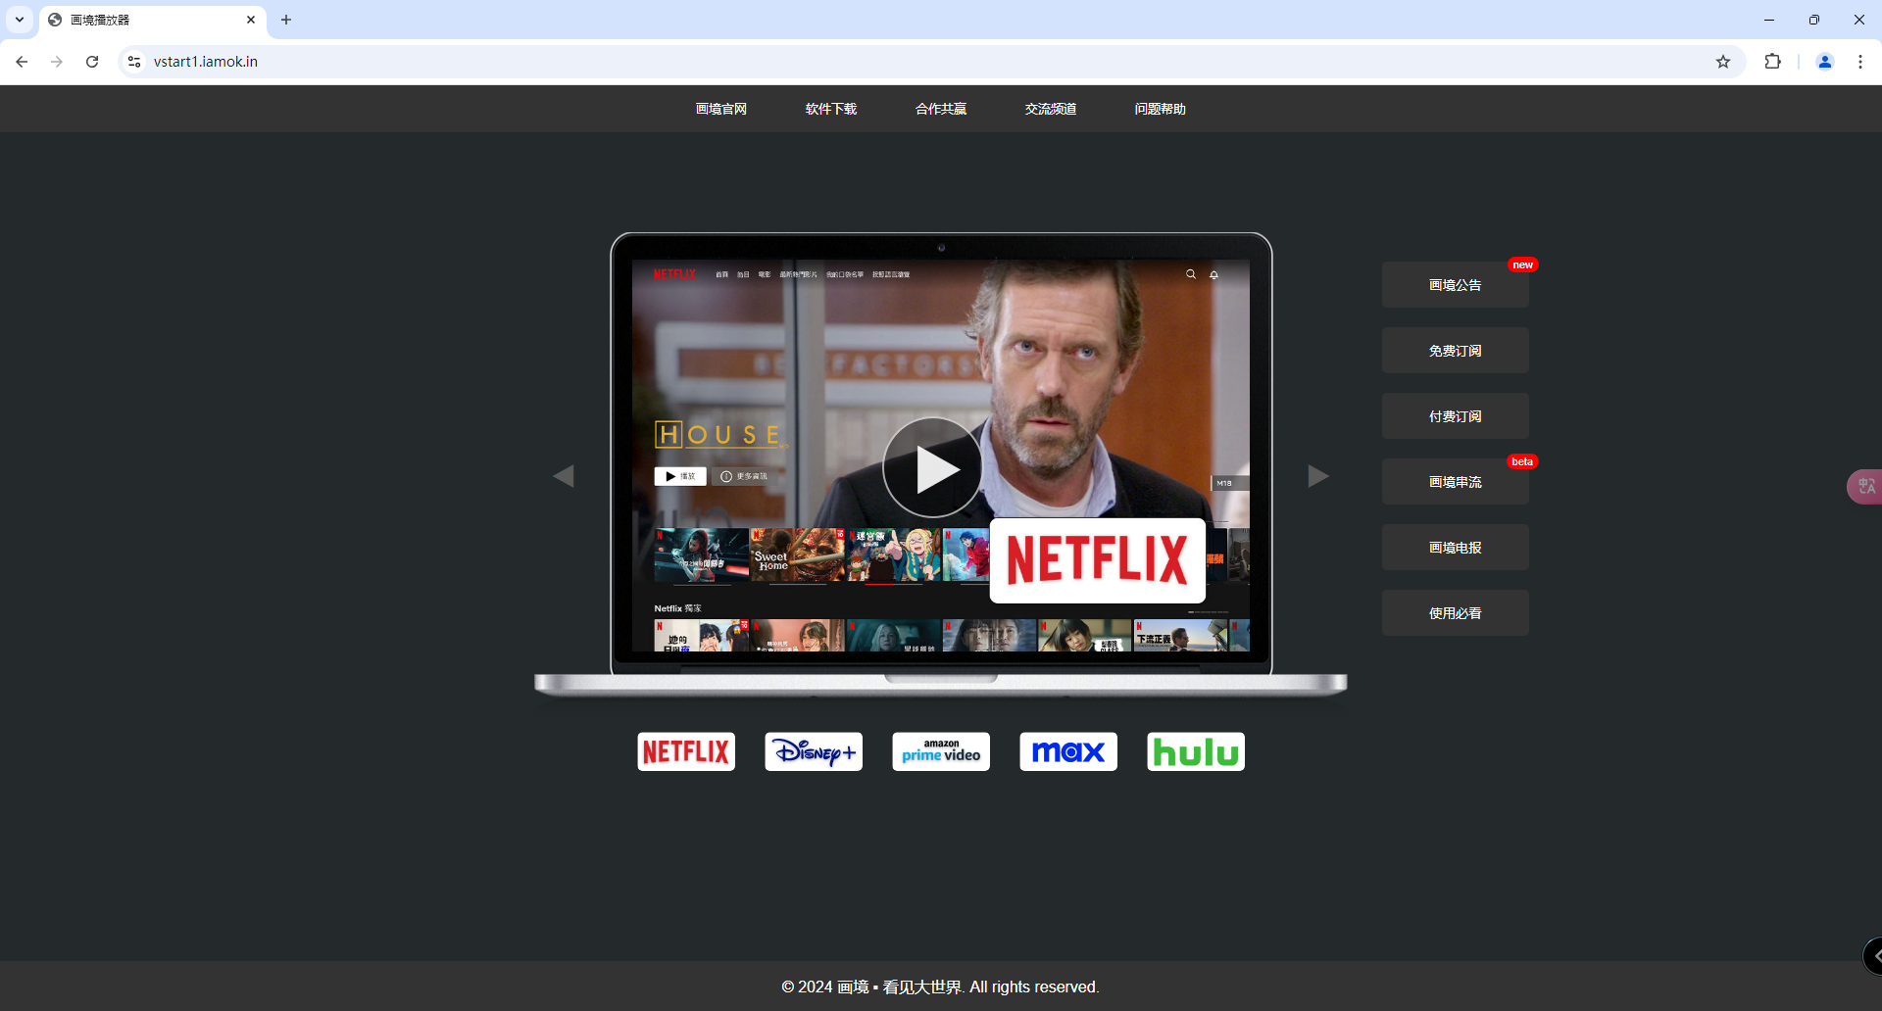Reload the page with refresh icon
Viewport: 1882px width, 1011px height.
coord(92,62)
